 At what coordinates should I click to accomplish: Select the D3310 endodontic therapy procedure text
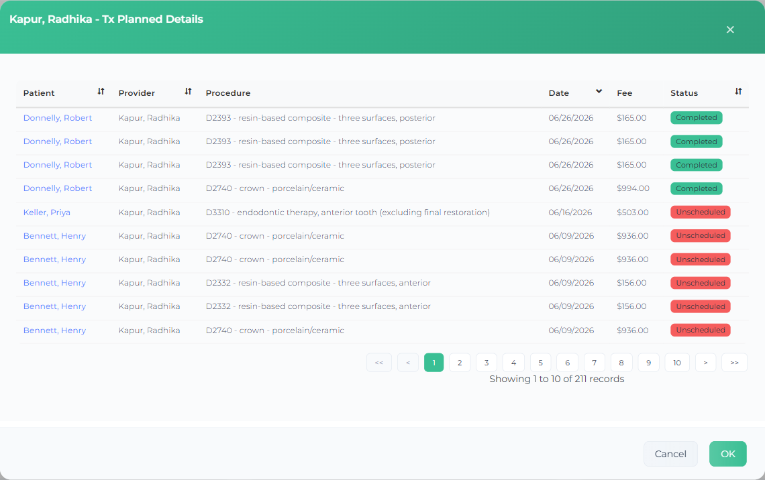[348, 213]
